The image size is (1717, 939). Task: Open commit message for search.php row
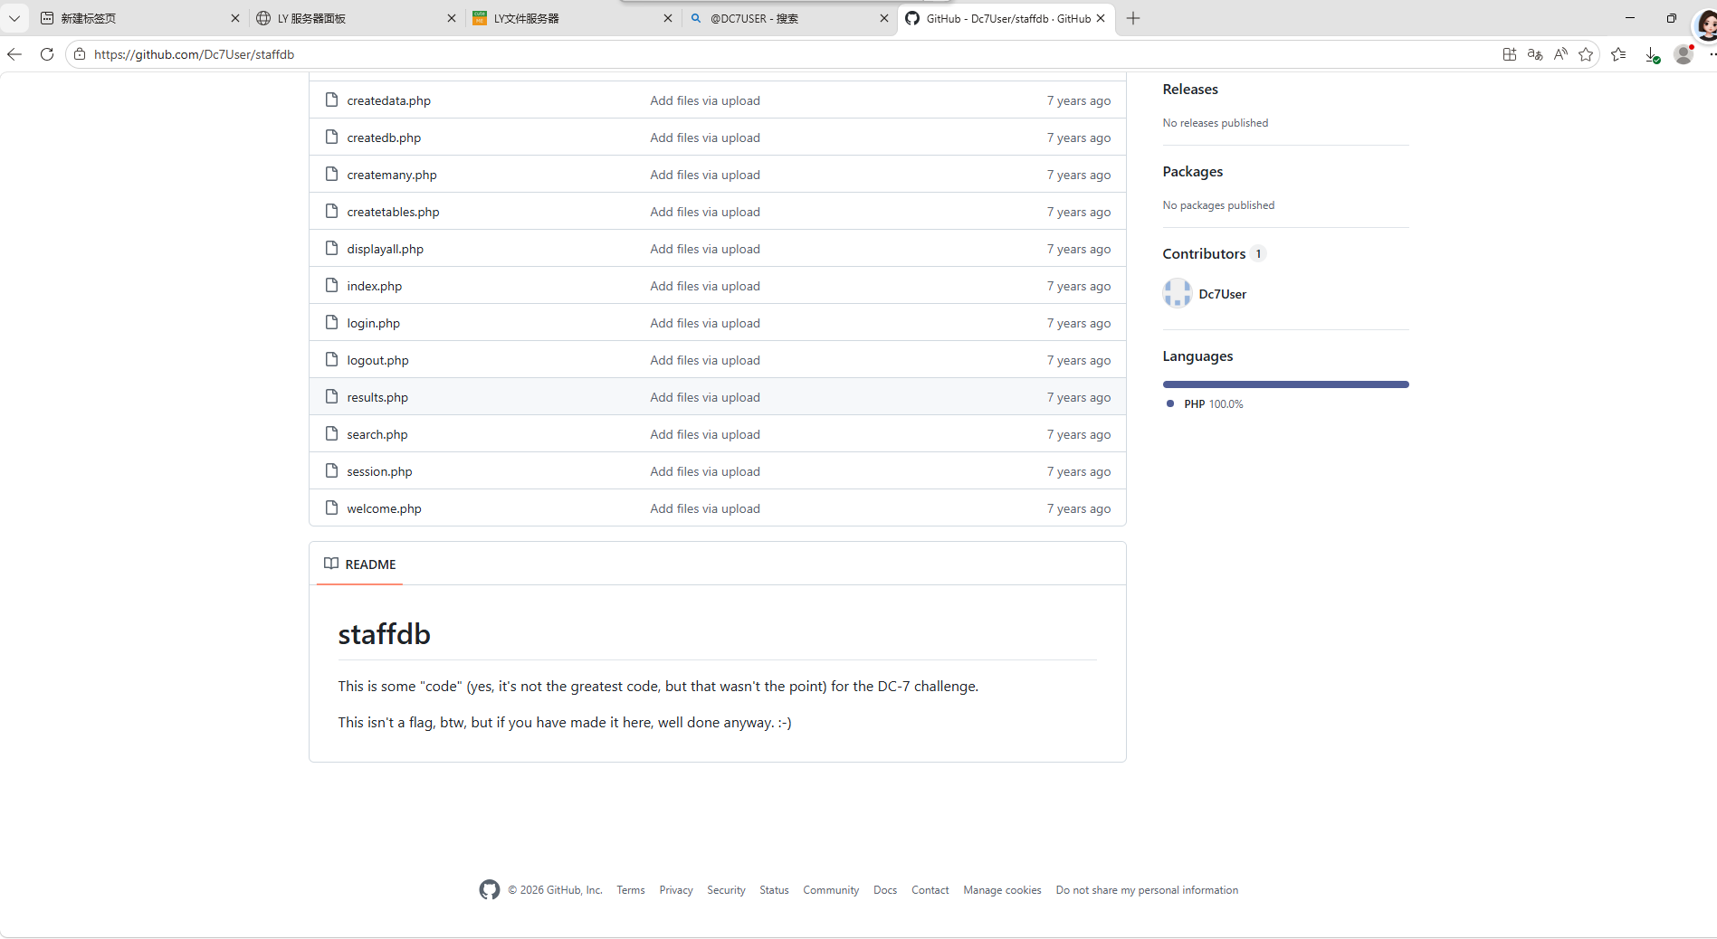coord(705,434)
